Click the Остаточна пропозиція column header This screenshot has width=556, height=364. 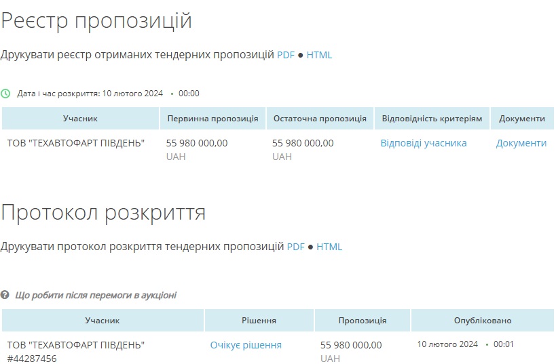(320, 118)
